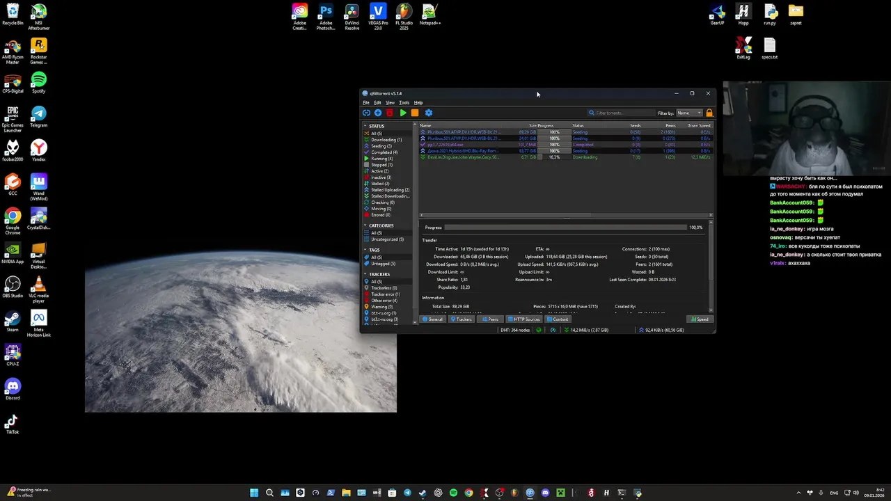The image size is (891, 501).
Task: Click the Filter torrents search field
Action: pos(621,113)
